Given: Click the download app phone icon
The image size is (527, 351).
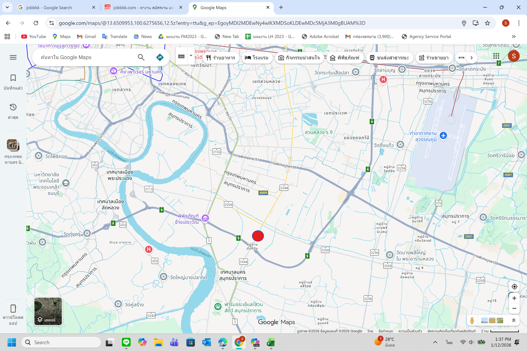Looking at the screenshot, I should tap(13, 309).
